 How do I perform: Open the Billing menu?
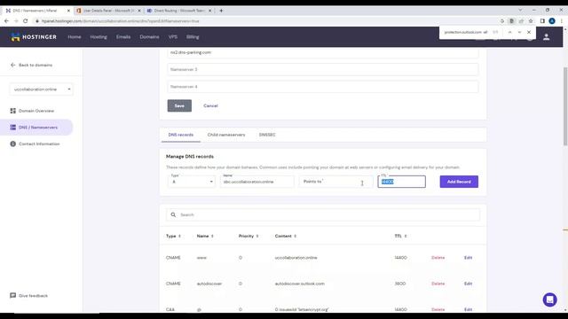coord(193,37)
